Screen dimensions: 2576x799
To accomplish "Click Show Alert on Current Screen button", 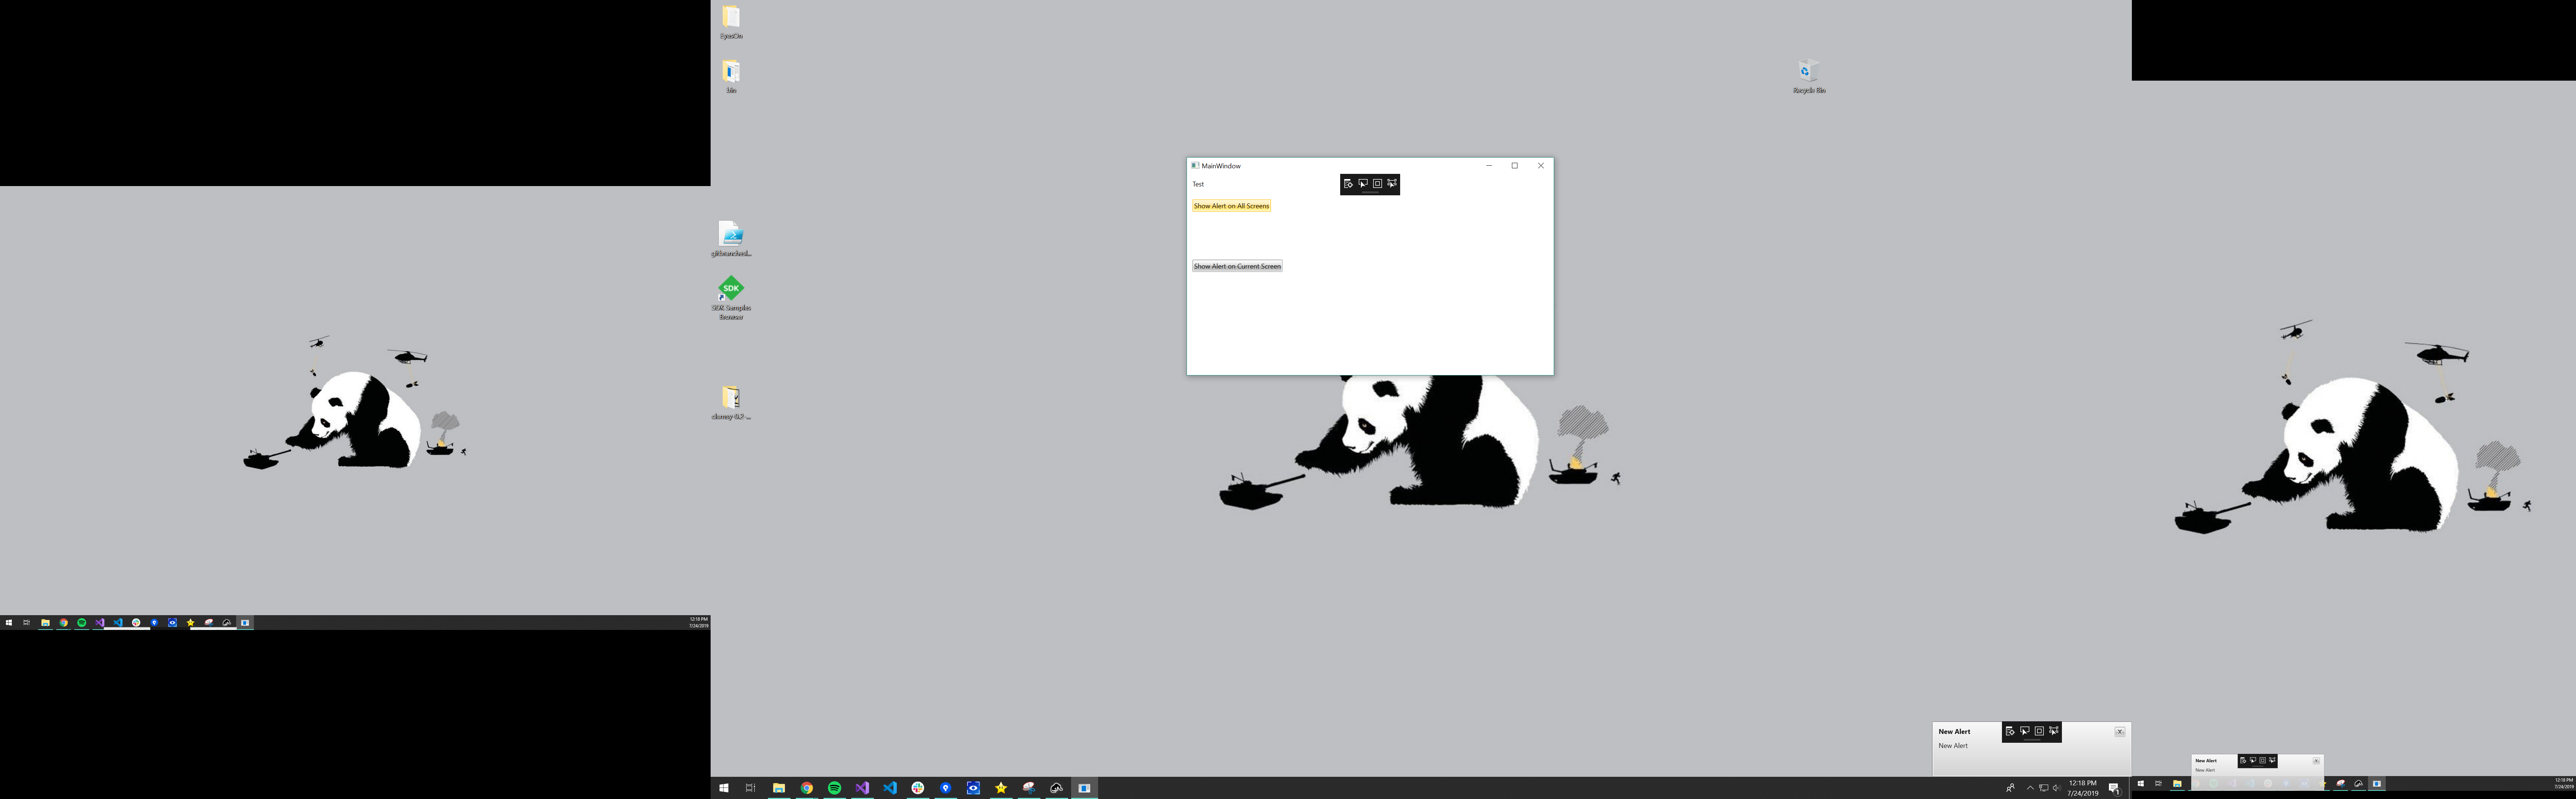I will point(1236,266).
